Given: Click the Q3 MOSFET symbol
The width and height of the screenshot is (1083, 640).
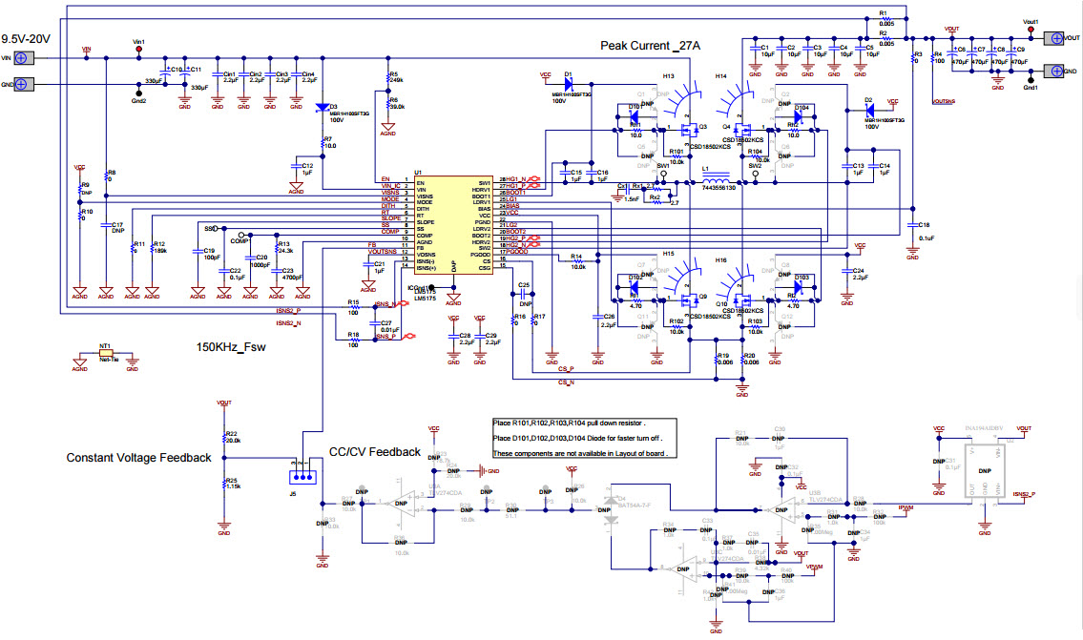Looking at the screenshot, I should pos(691,131).
